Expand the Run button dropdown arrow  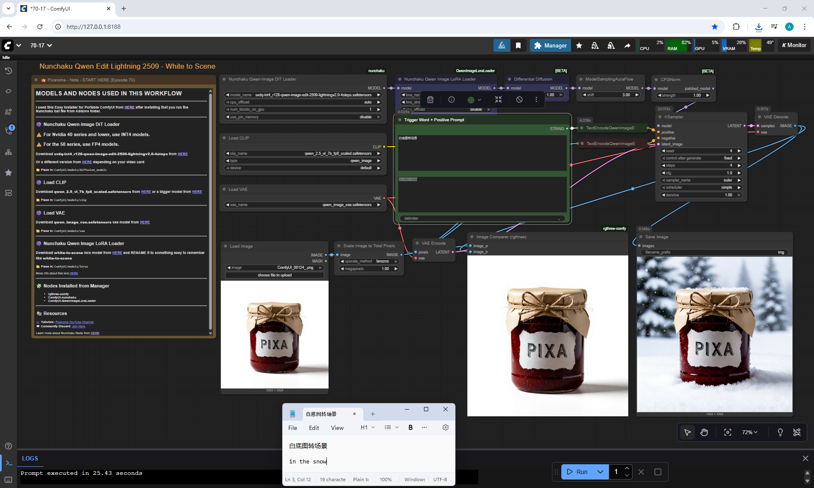click(600, 472)
